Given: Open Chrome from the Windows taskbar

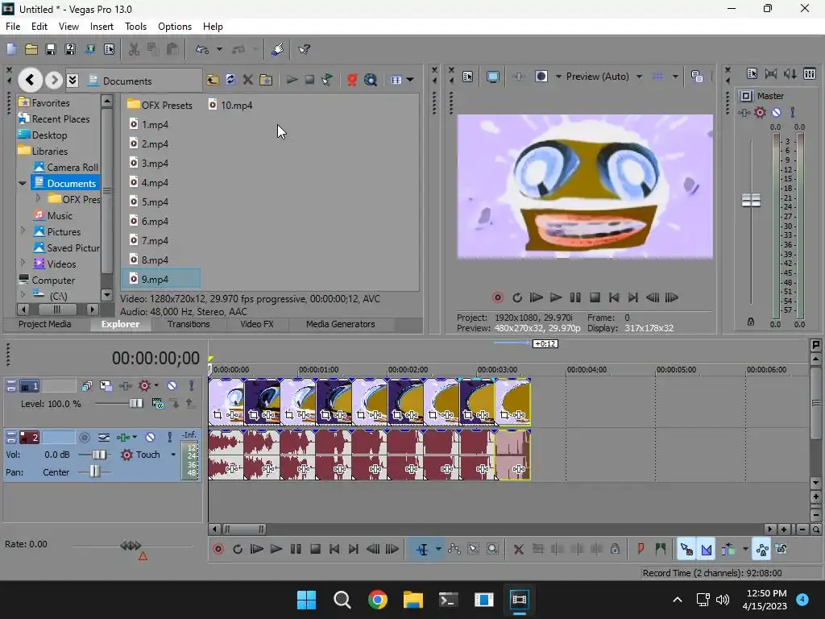Looking at the screenshot, I should tap(378, 600).
